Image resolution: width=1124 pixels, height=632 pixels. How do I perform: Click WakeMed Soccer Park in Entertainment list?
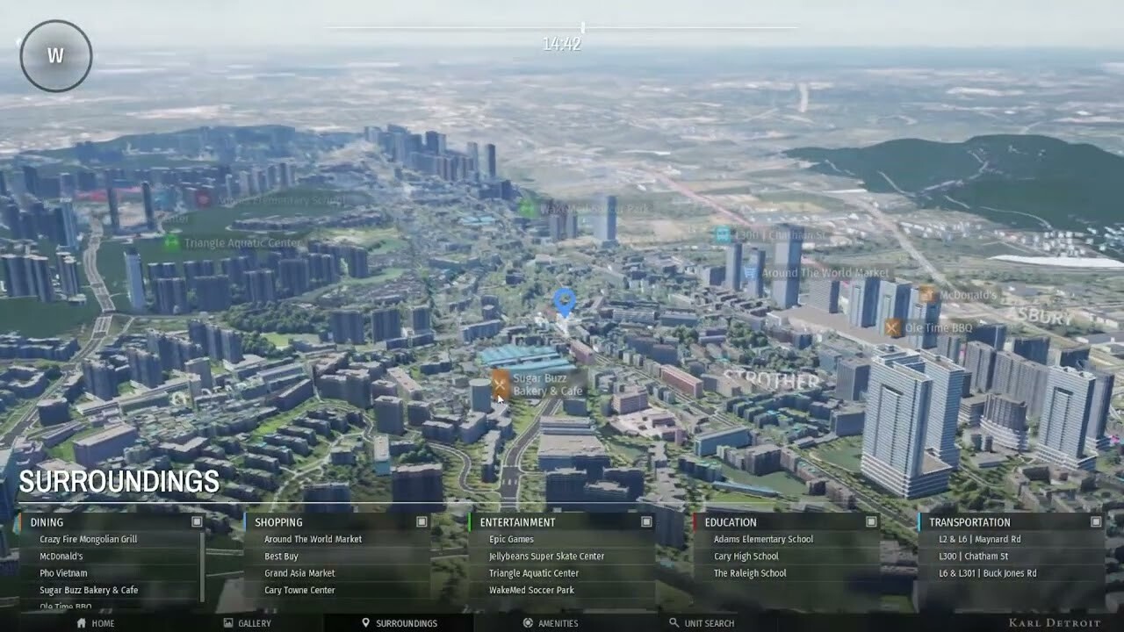pyautogui.click(x=532, y=590)
